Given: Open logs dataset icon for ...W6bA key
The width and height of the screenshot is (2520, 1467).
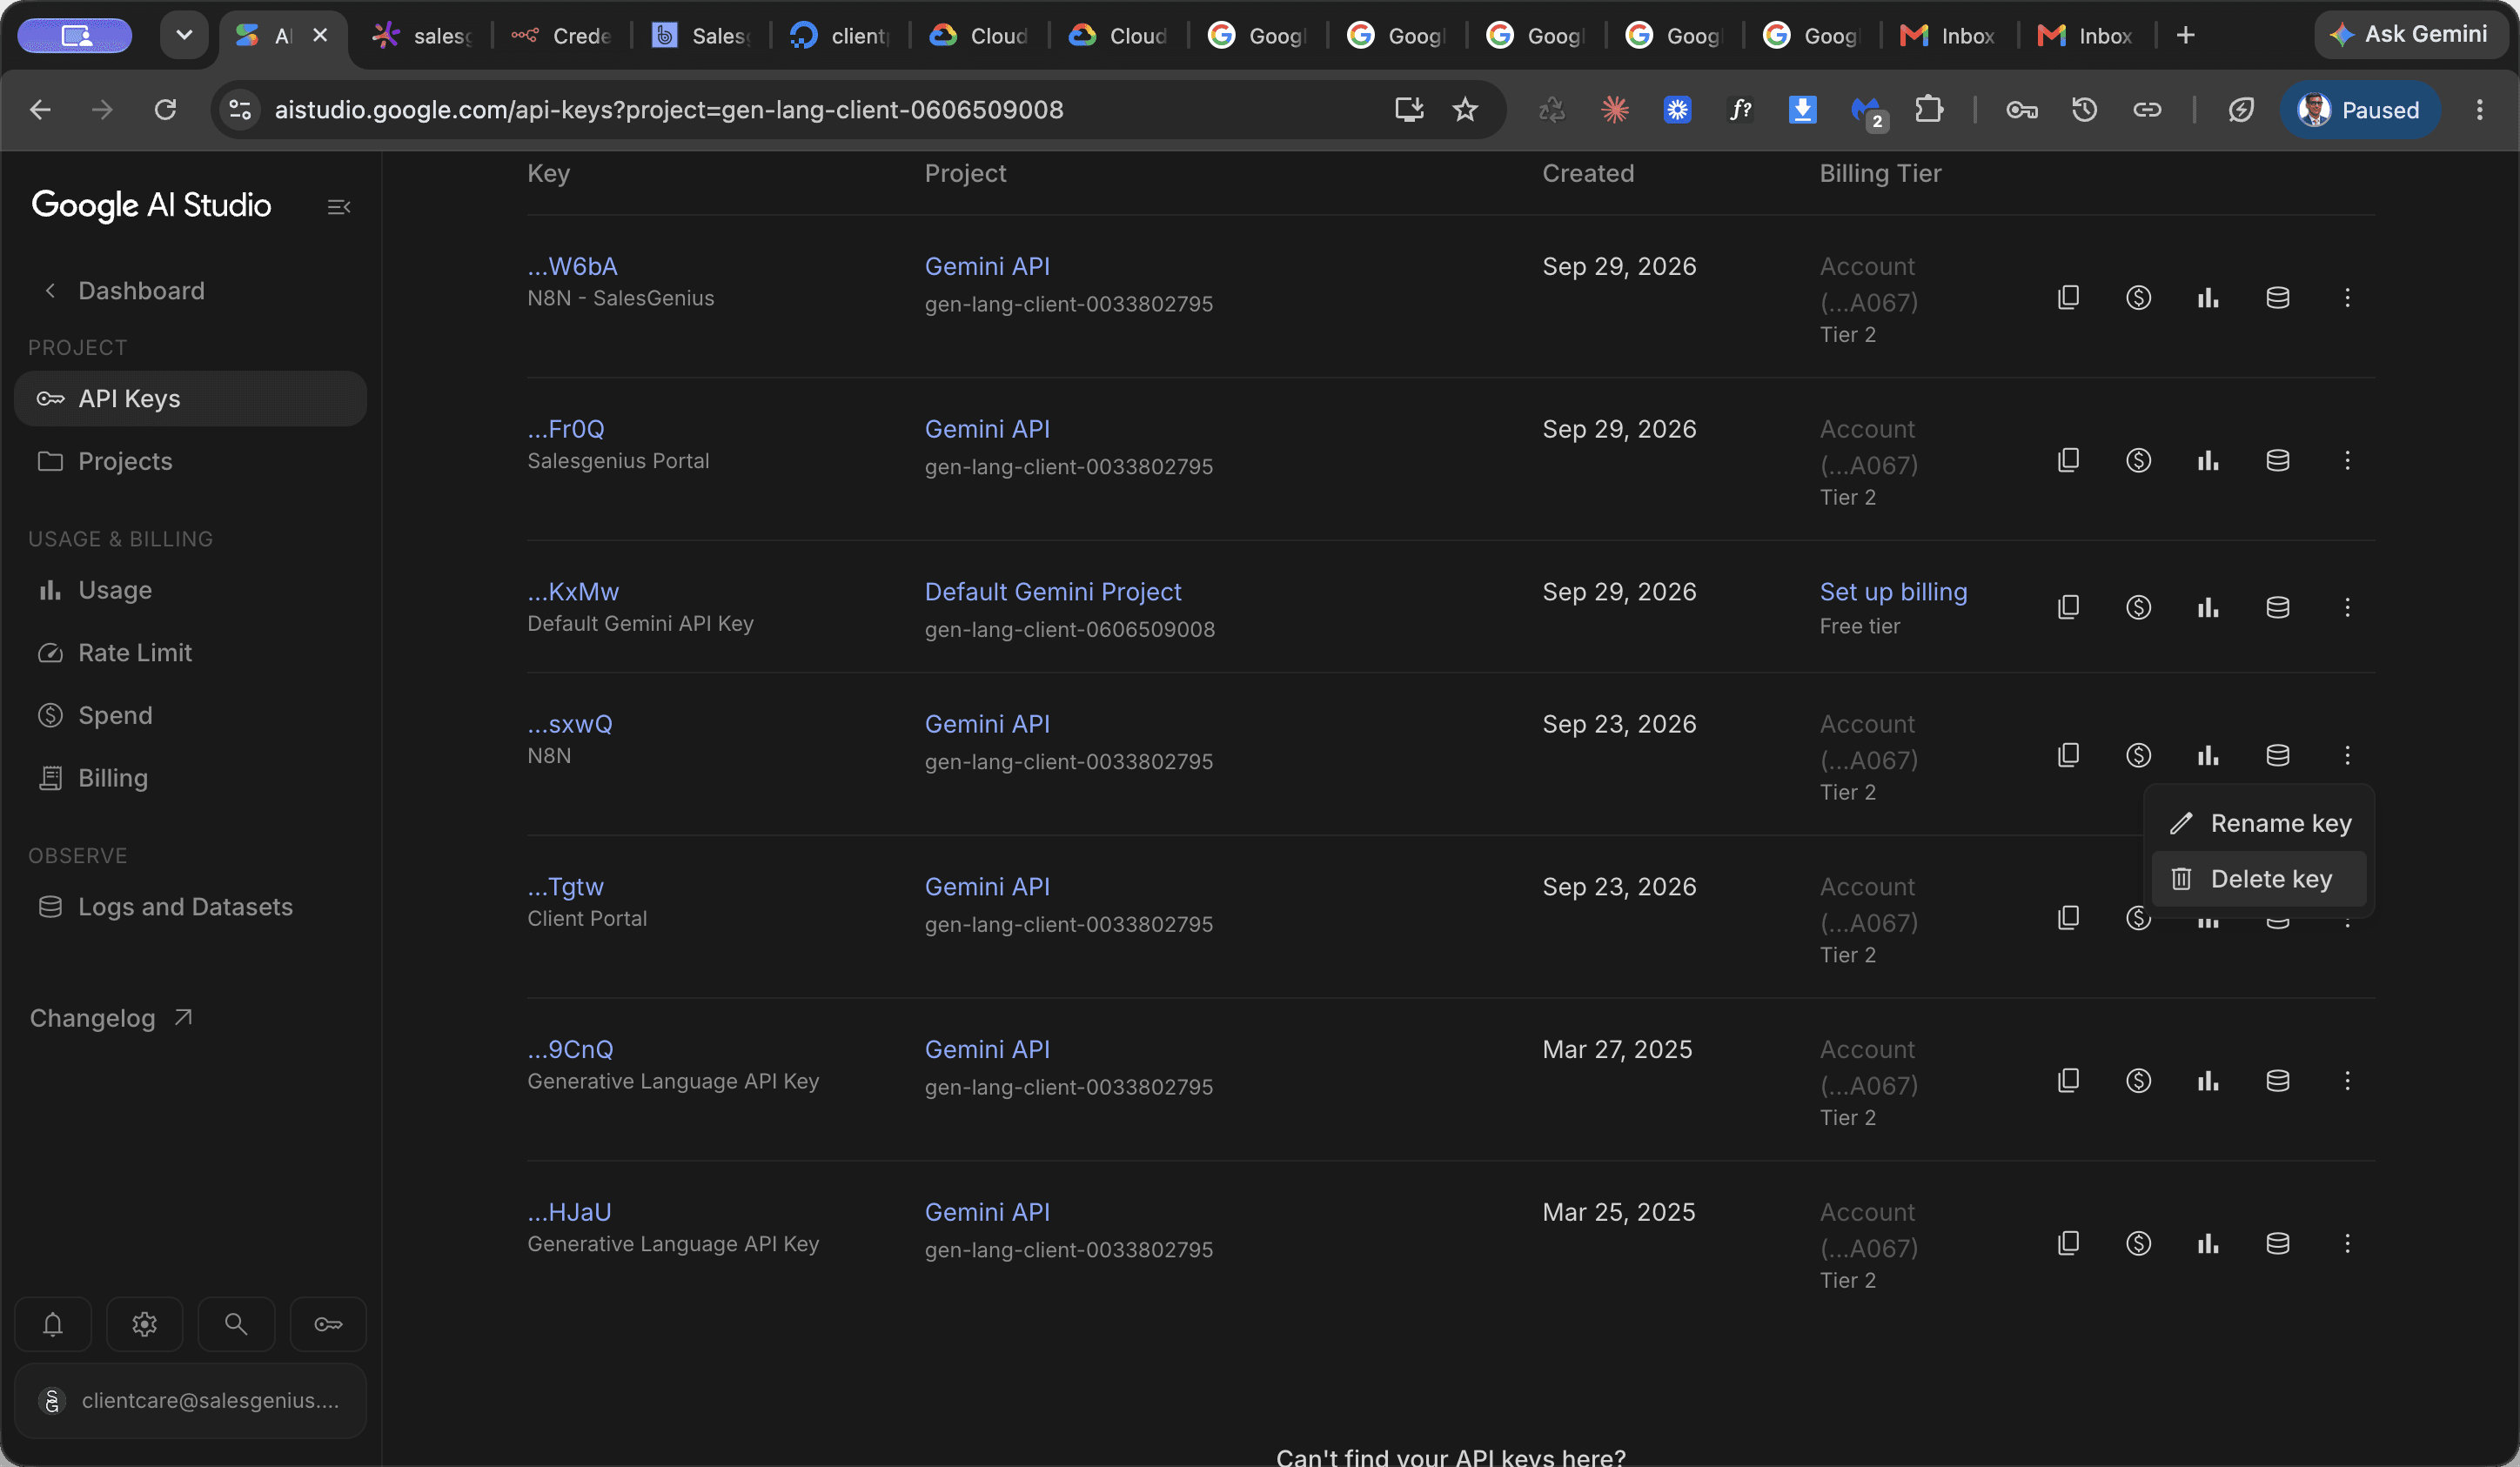Looking at the screenshot, I should click(x=2277, y=298).
